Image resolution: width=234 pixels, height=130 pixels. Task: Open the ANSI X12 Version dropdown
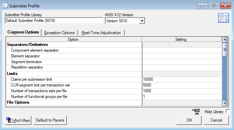pyautogui.click(x=142, y=21)
